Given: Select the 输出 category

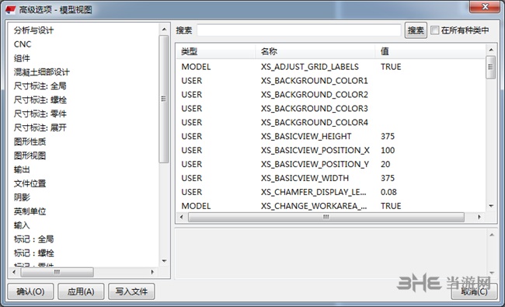Looking at the screenshot, I should 22,169.
